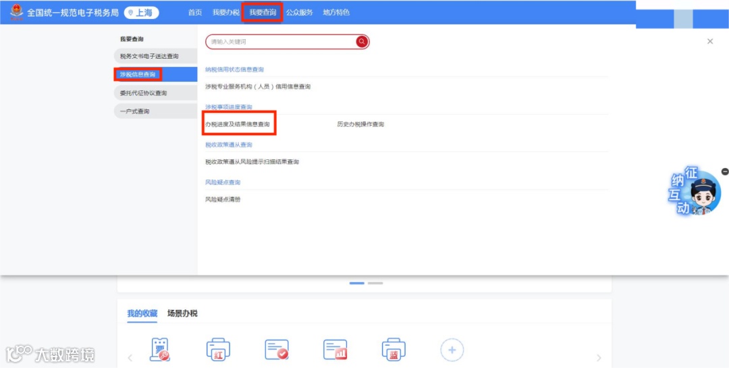Minimize the 征纳互动 floating widget
The height and width of the screenshot is (368, 729).
[x=725, y=172]
